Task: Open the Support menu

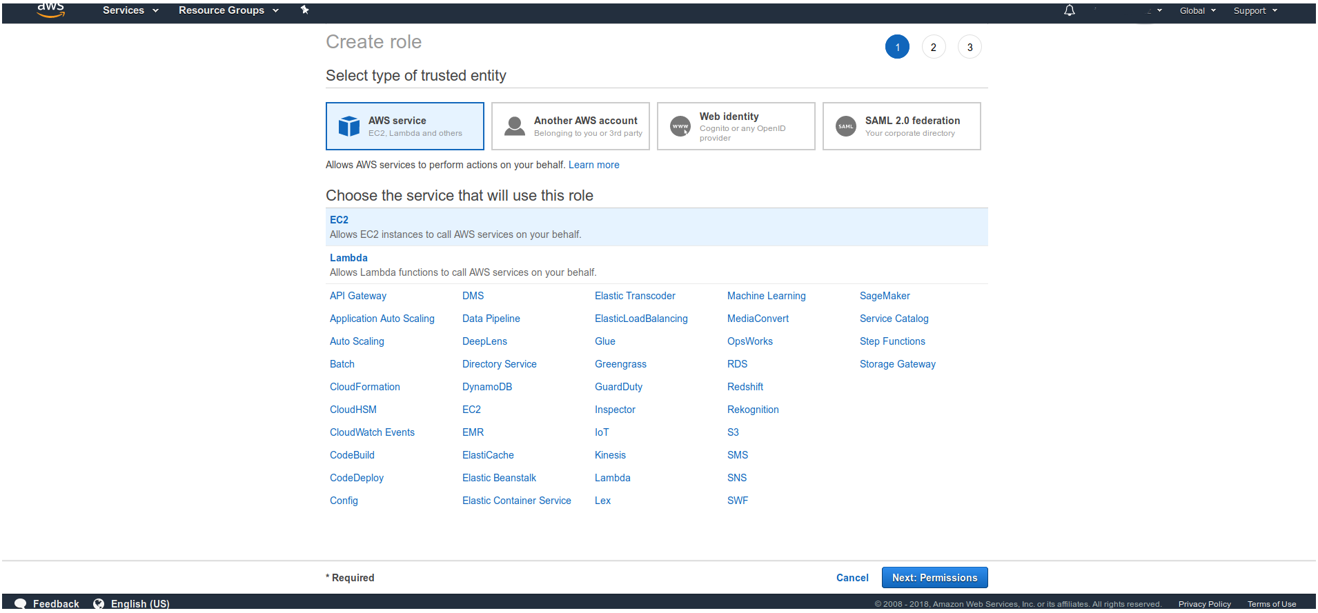Action: coord(1255,10)
